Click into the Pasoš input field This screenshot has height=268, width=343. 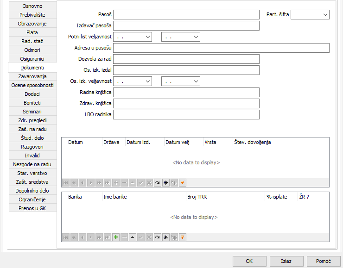click(186, 15)
